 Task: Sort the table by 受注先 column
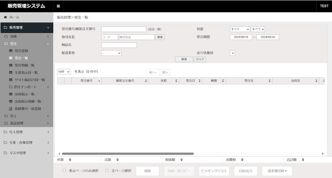(249, 81)
